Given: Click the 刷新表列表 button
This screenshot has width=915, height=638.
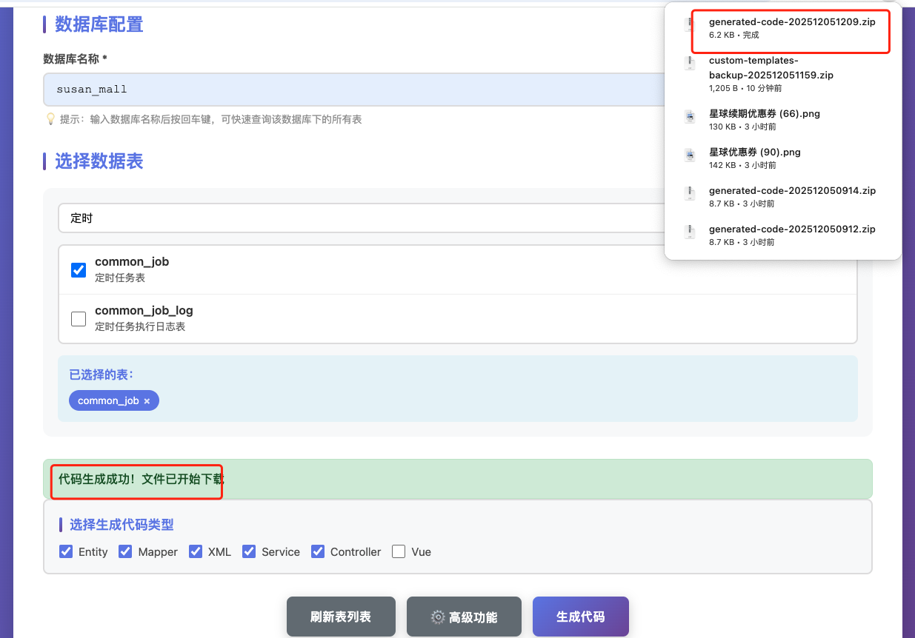Looking at the screenshot, I should 341,617.
